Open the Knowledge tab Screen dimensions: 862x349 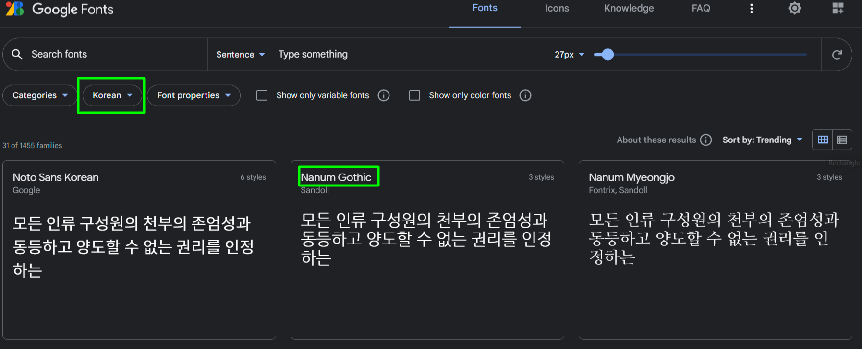[x=629, y=8]
